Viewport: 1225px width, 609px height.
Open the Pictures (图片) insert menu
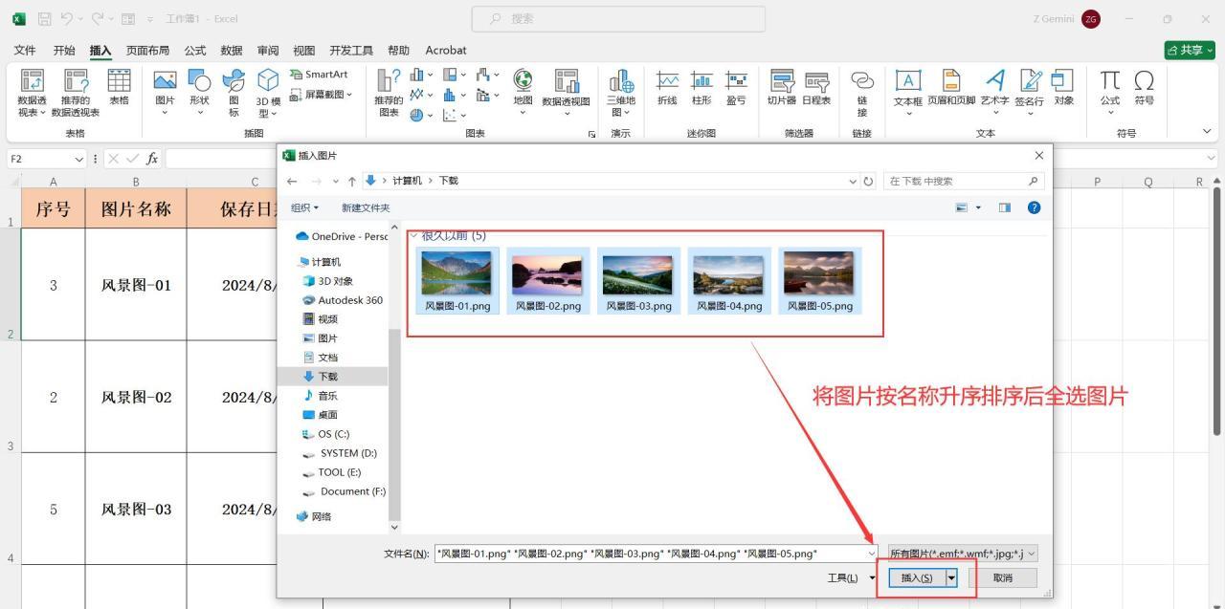pyautogui.click(x=165, y=92)
